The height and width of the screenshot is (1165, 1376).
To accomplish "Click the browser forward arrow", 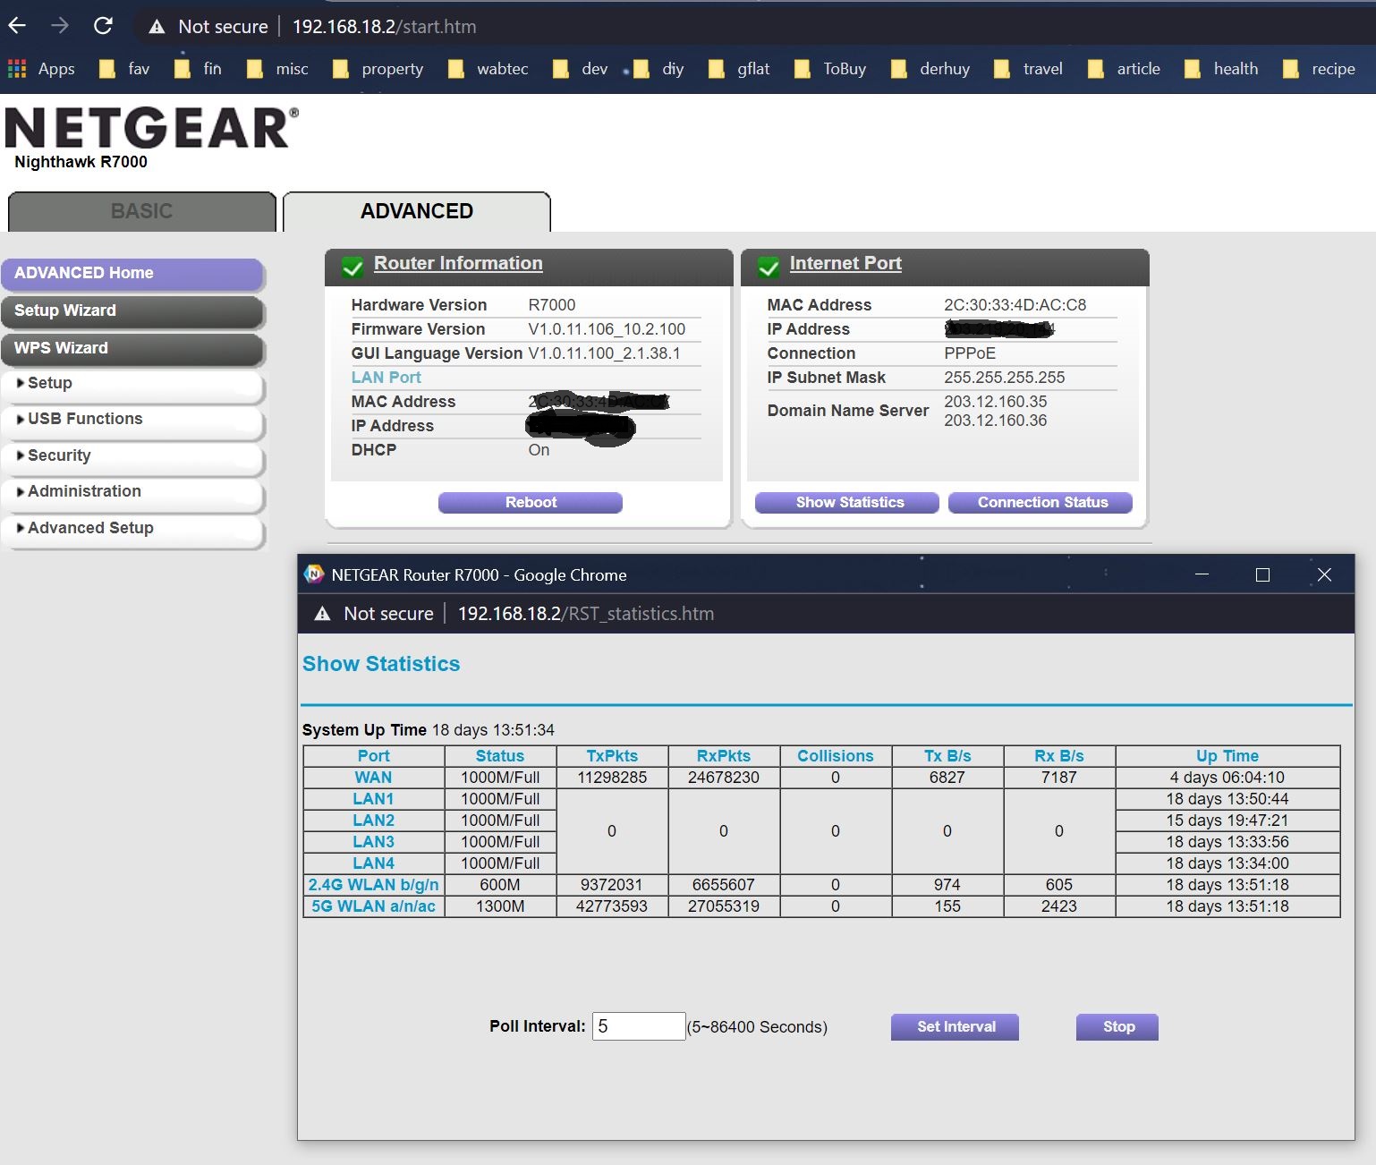I will 59,25.
